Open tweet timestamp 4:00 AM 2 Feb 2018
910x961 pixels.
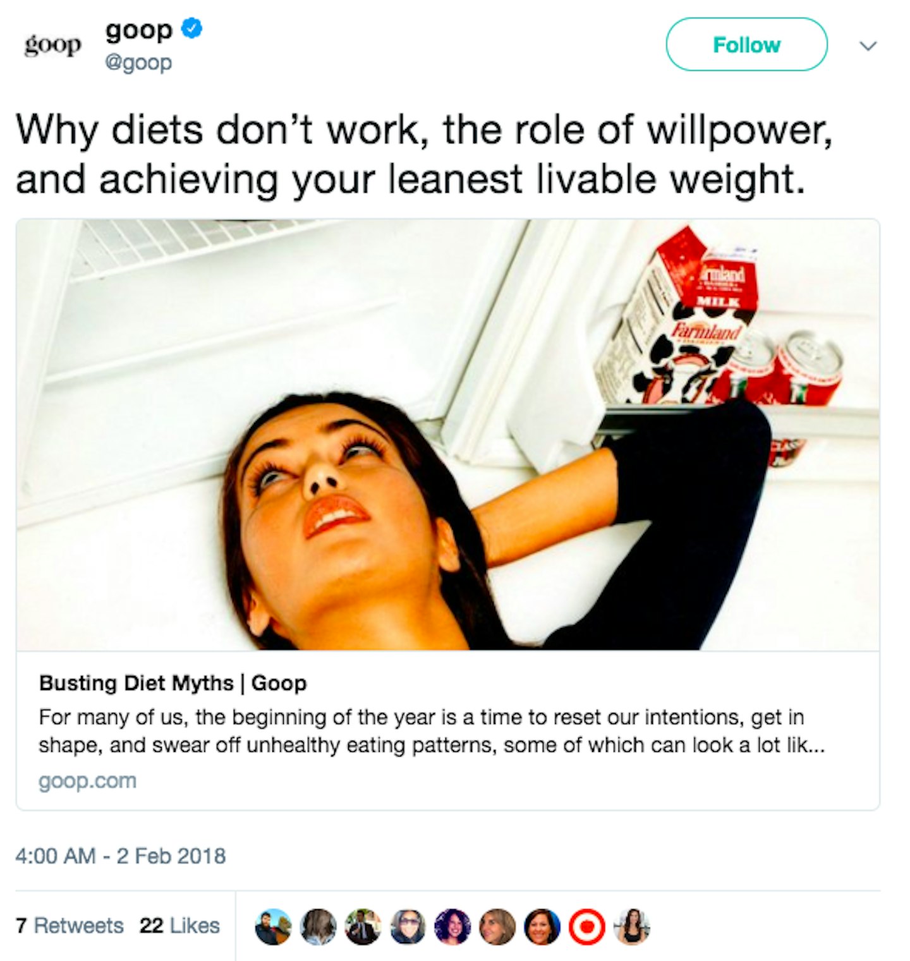pyautogui.click(x=121, y=856)
